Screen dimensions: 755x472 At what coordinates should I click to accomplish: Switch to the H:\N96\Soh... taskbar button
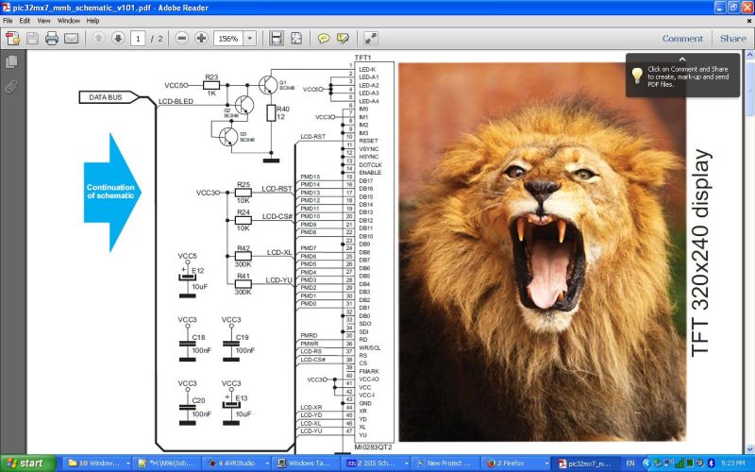pos(169,464)
